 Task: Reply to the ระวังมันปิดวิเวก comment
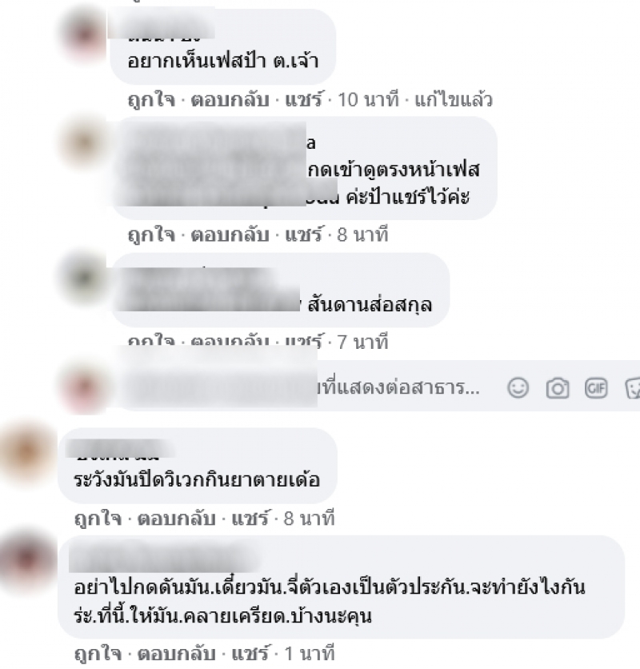[176, 519]
